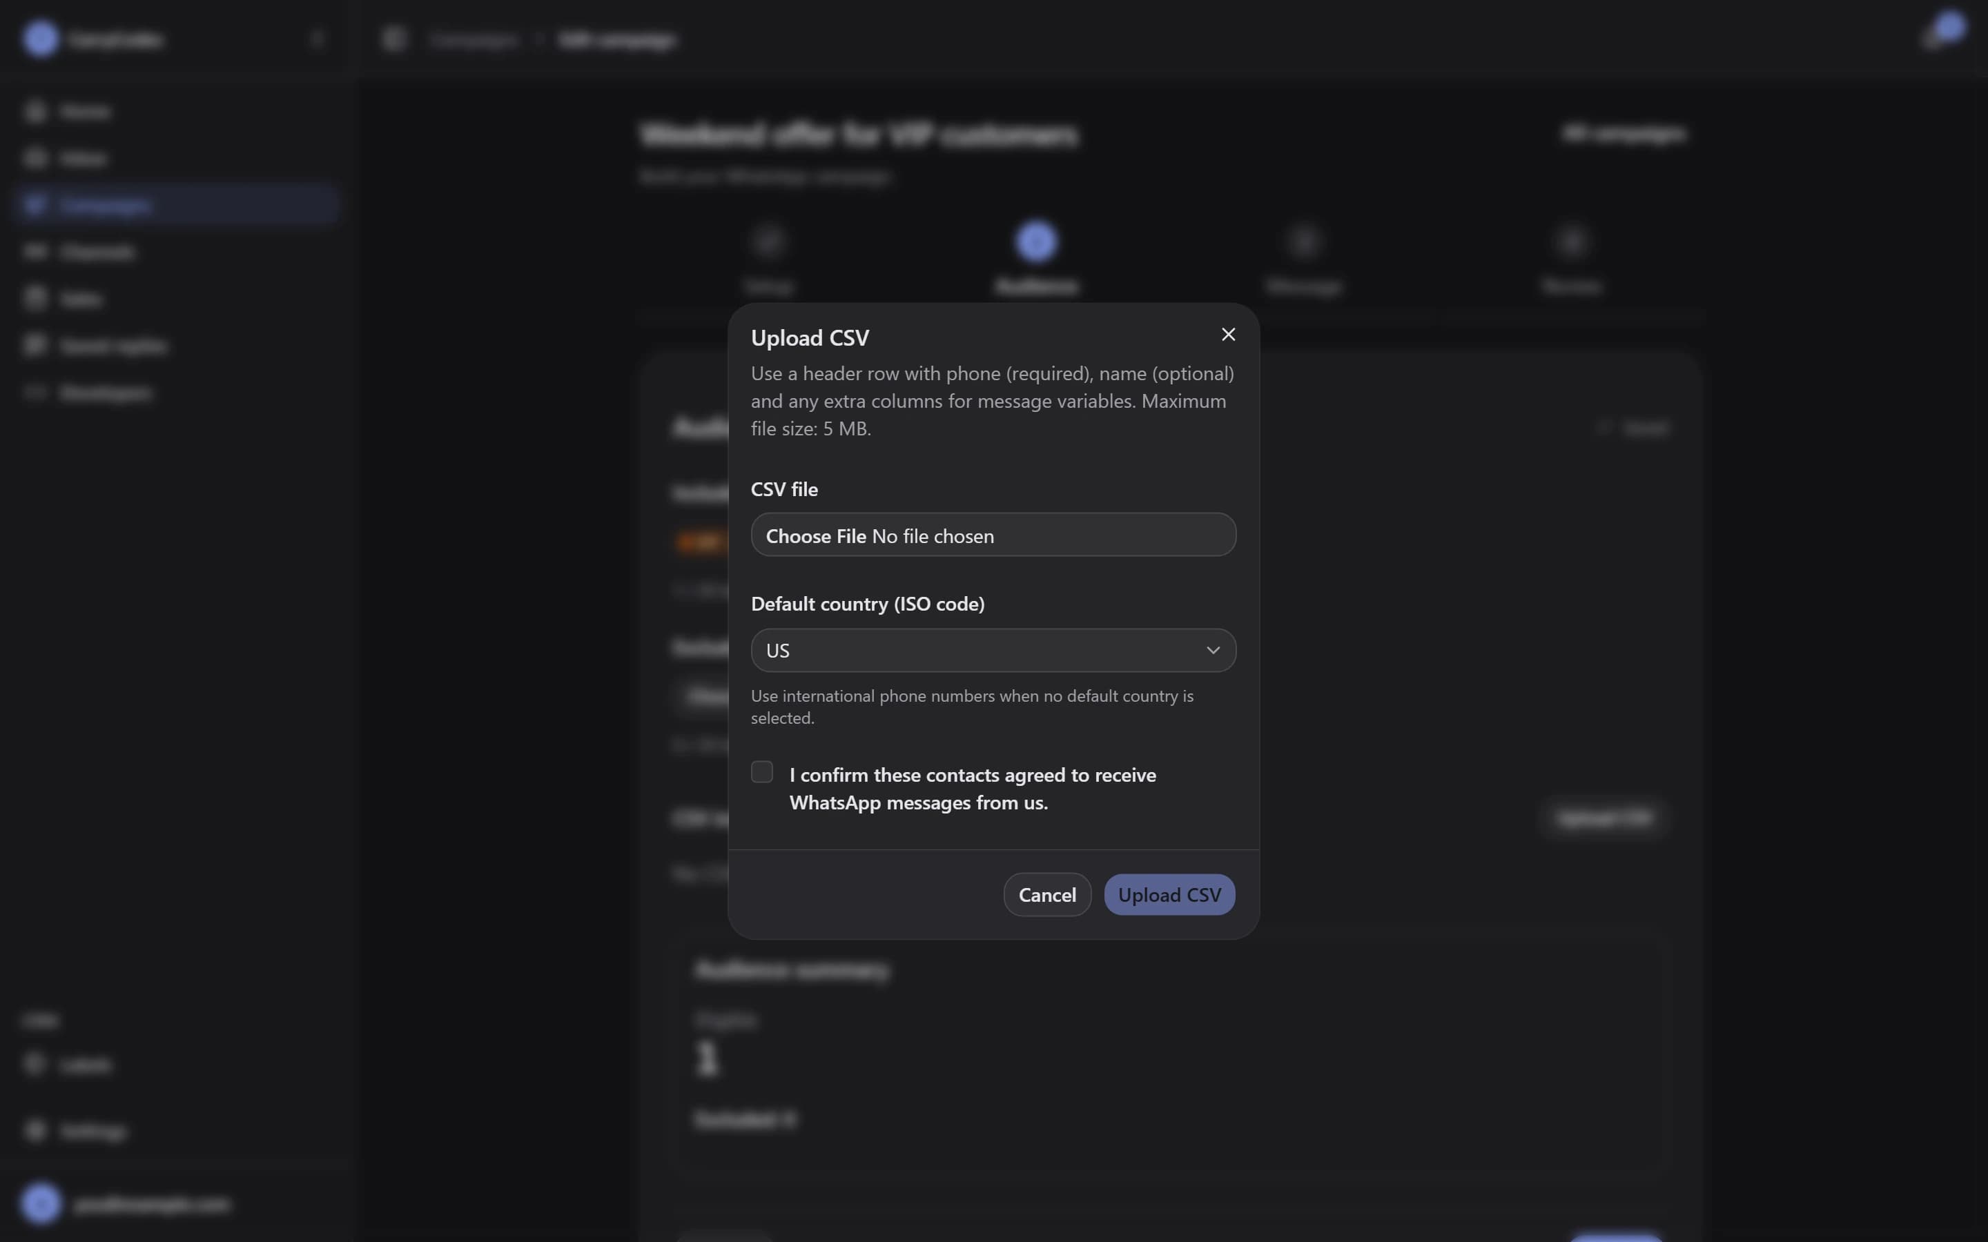Click the "Default country (ISO code)" label
Viewport: 1988px width, 1242px height.
(x=868, y=604)
